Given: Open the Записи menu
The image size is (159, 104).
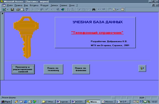Looking at the screenshot, I should click(54, 5).
